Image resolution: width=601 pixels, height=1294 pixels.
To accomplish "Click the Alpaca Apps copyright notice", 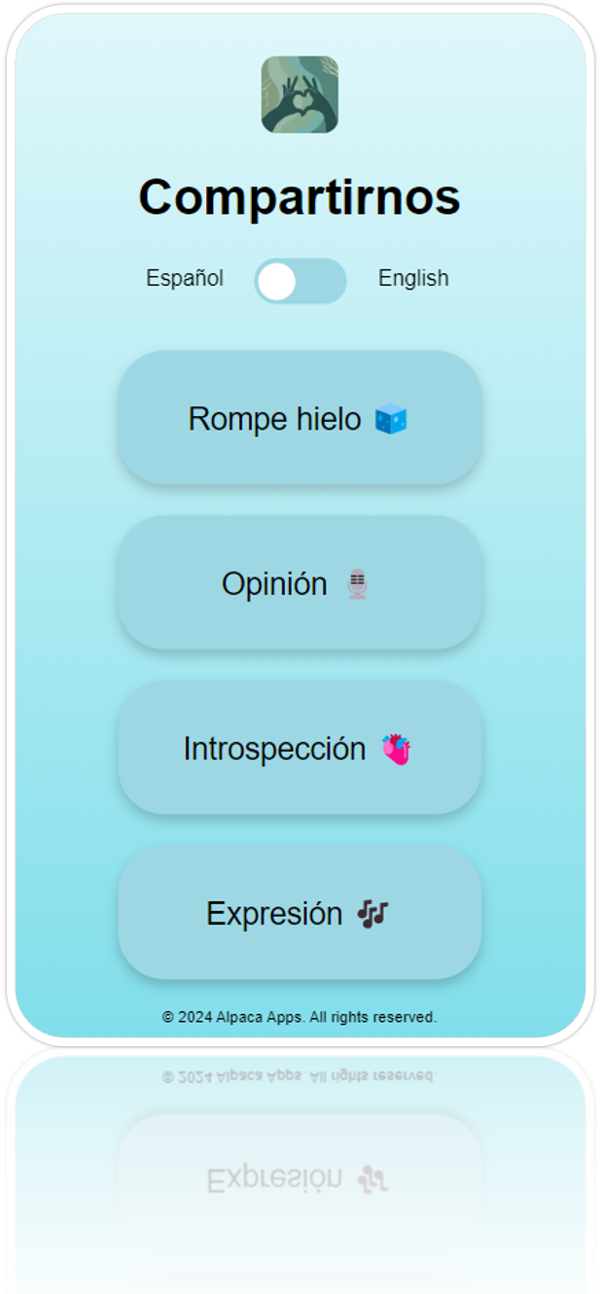I will (300, 1017).
